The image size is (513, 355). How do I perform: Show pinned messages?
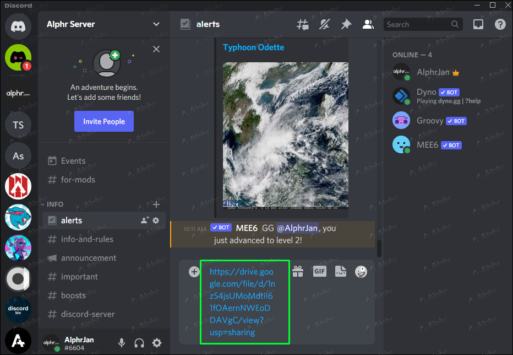tap(346, 24)
